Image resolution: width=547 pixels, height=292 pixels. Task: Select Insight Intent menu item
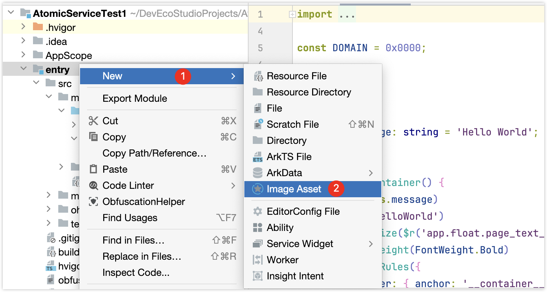coord(312,276)
